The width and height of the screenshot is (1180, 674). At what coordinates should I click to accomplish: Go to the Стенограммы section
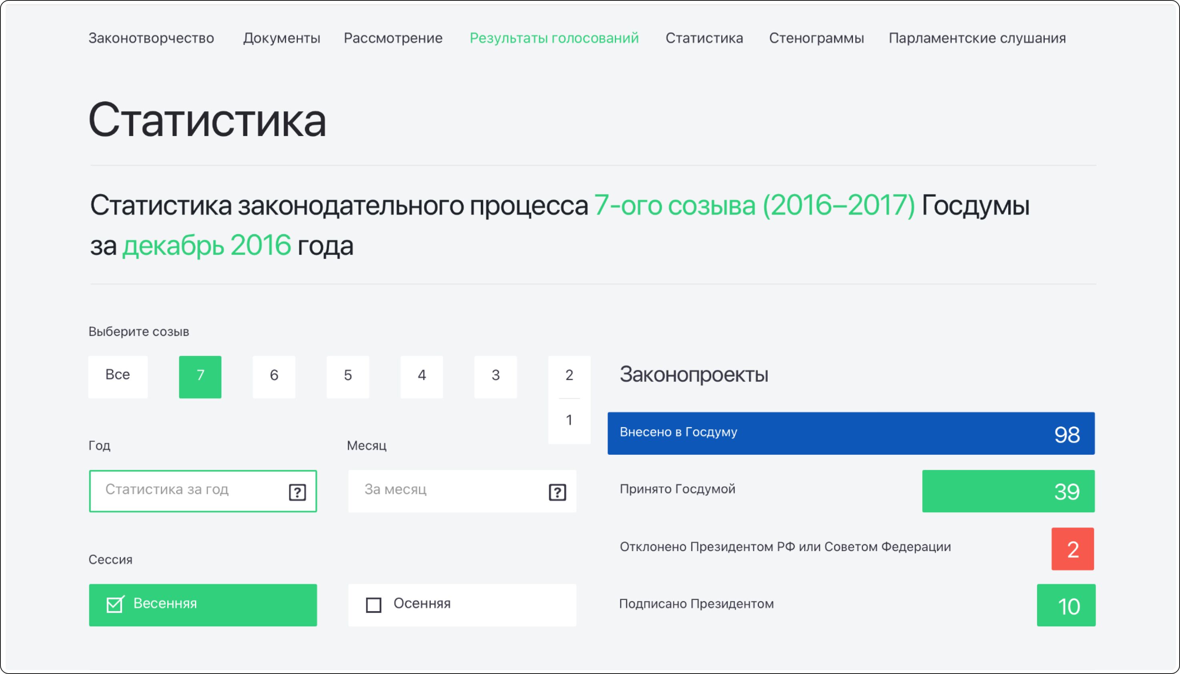tap(816, 38)
